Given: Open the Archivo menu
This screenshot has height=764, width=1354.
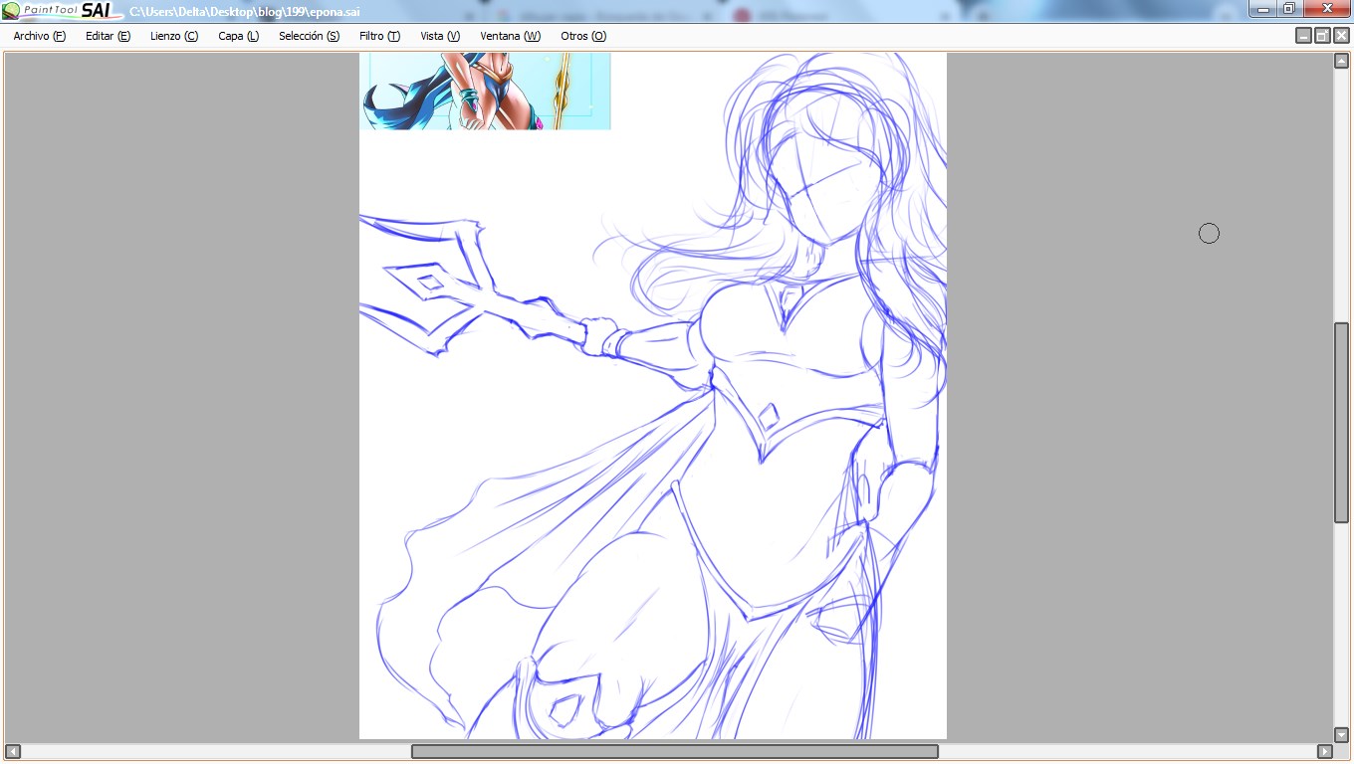Looking at the screenshot, I should tap(39, 36).
